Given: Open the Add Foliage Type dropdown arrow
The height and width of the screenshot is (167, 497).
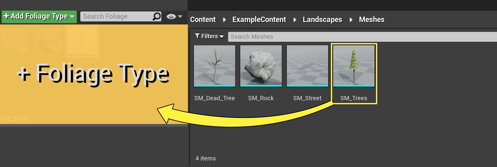Looking at the screenshot, I should click(72, 16).
